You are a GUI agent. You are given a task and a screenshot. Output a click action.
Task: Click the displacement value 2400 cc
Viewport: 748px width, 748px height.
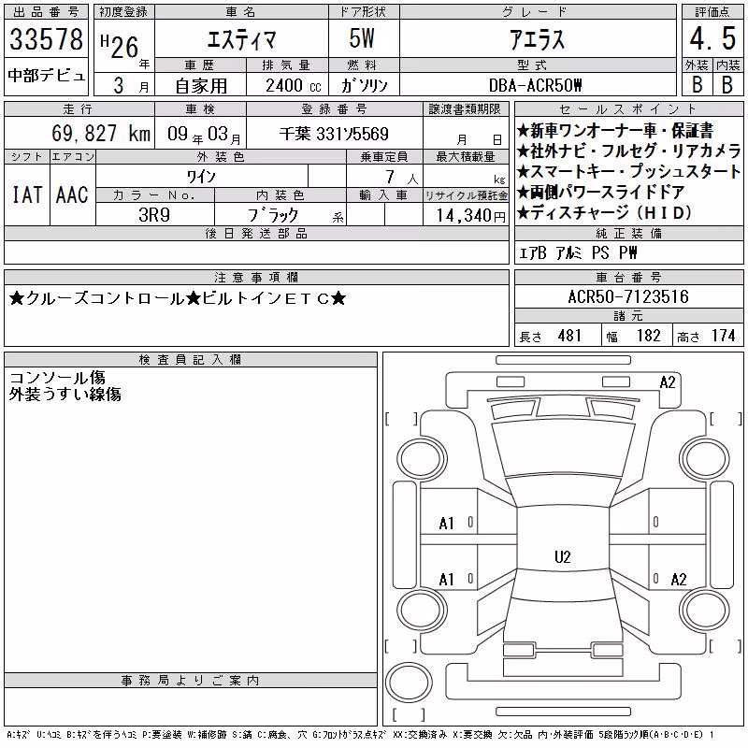coord(293,86)
